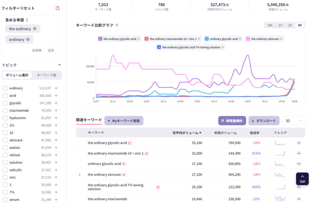Remove the "ordinary" word chip
Screen dimensions: 310x203
pyautogui.click(x=28, y=39)
